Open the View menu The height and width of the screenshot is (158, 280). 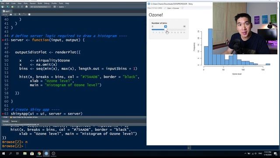click(20, 4)
